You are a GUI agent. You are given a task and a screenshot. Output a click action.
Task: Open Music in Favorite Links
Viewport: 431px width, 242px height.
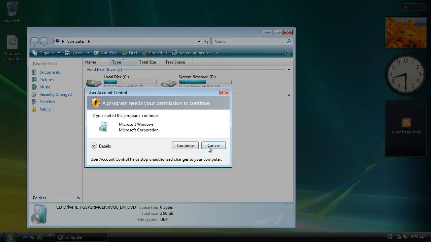[45, 87]
